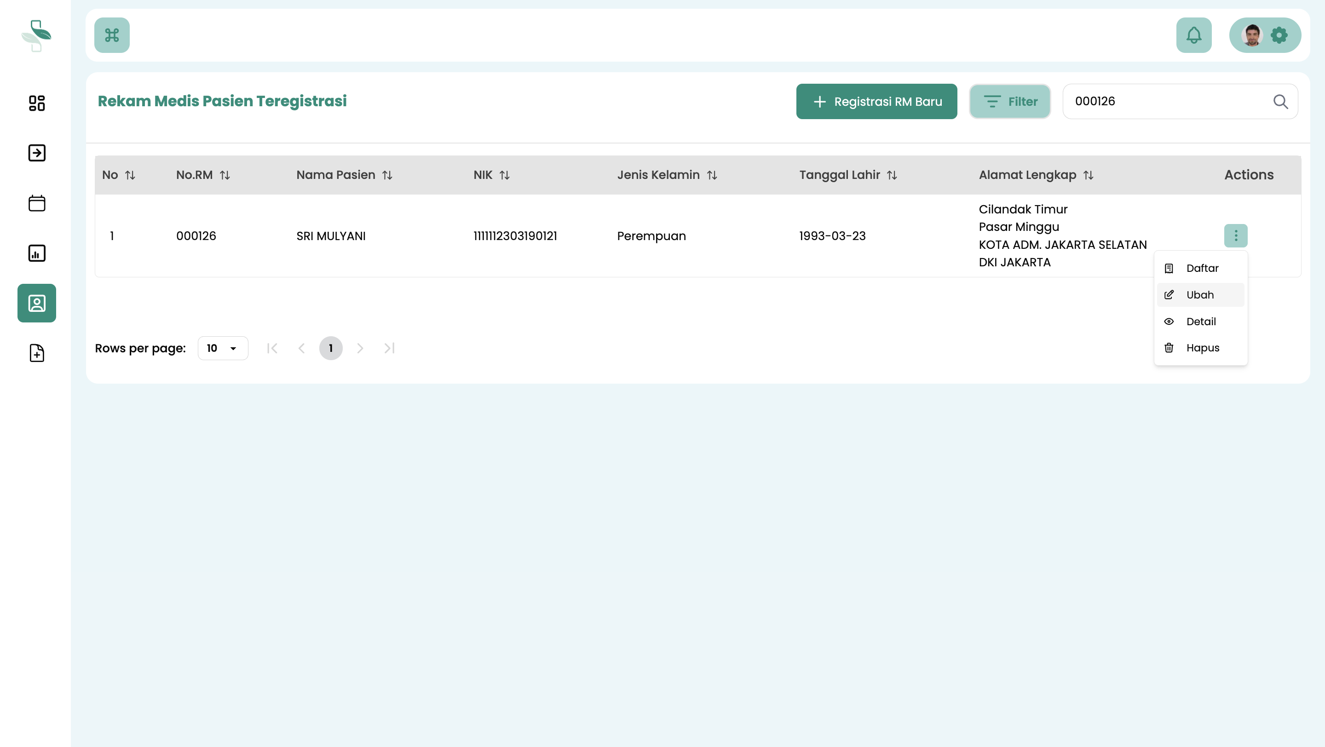Click the settings gear beside the avatar
This screenshot has height=747, width=1325.
click(1279, 35)
